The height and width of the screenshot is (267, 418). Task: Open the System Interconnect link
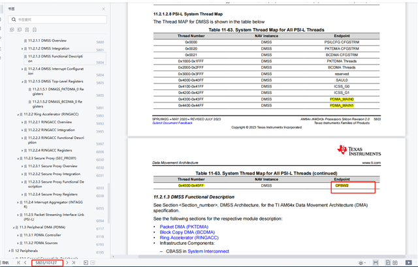tap(208, 251)
